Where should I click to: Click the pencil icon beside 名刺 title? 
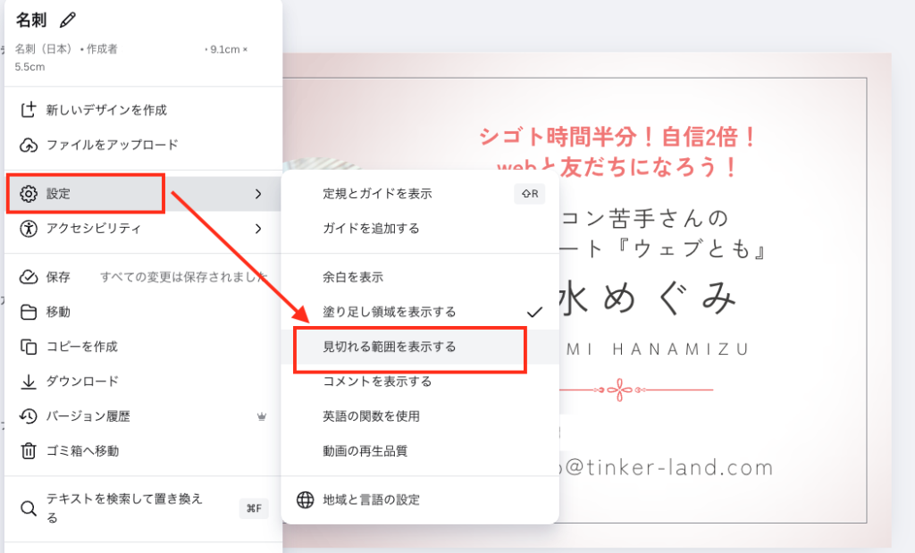tap(68, 21)
